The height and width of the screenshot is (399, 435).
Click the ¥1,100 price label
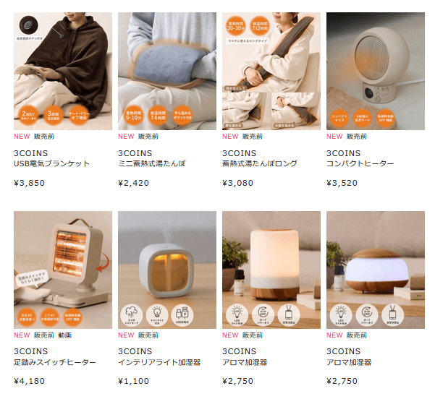[x=133, y=381]
